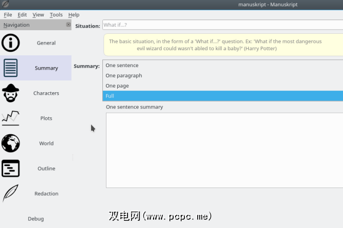This screenshot has width=343, height=228.
Task: Open the Edit menu
Action: tap(22, 15)
